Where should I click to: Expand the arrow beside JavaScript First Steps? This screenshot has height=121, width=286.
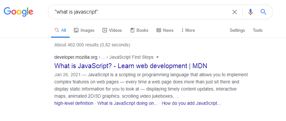point(157,57)
